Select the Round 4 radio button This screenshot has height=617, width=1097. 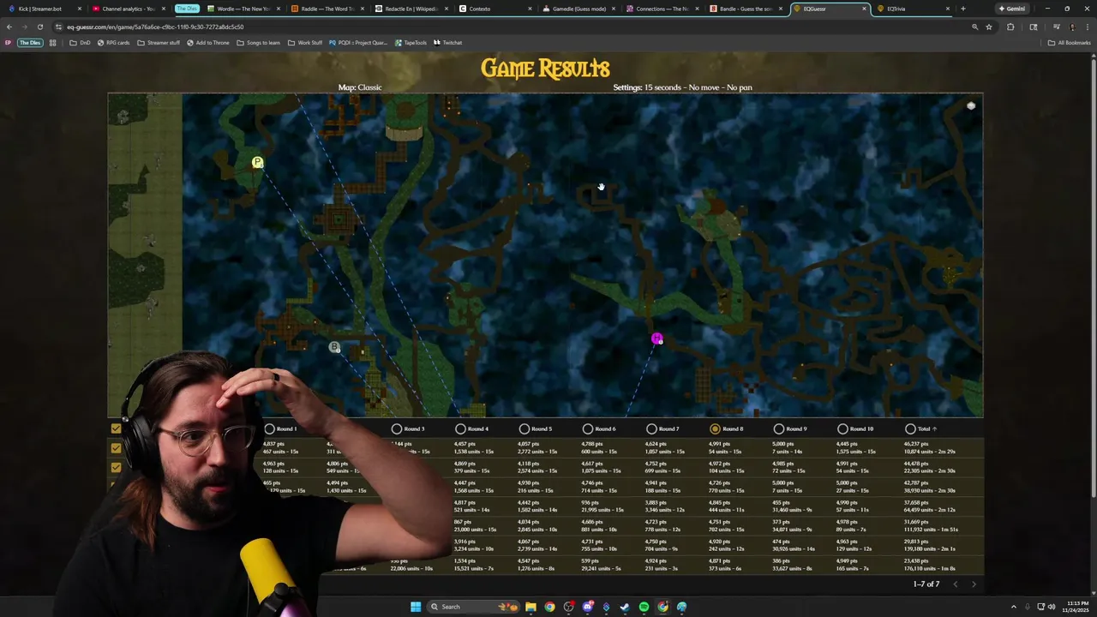(460, 428)
